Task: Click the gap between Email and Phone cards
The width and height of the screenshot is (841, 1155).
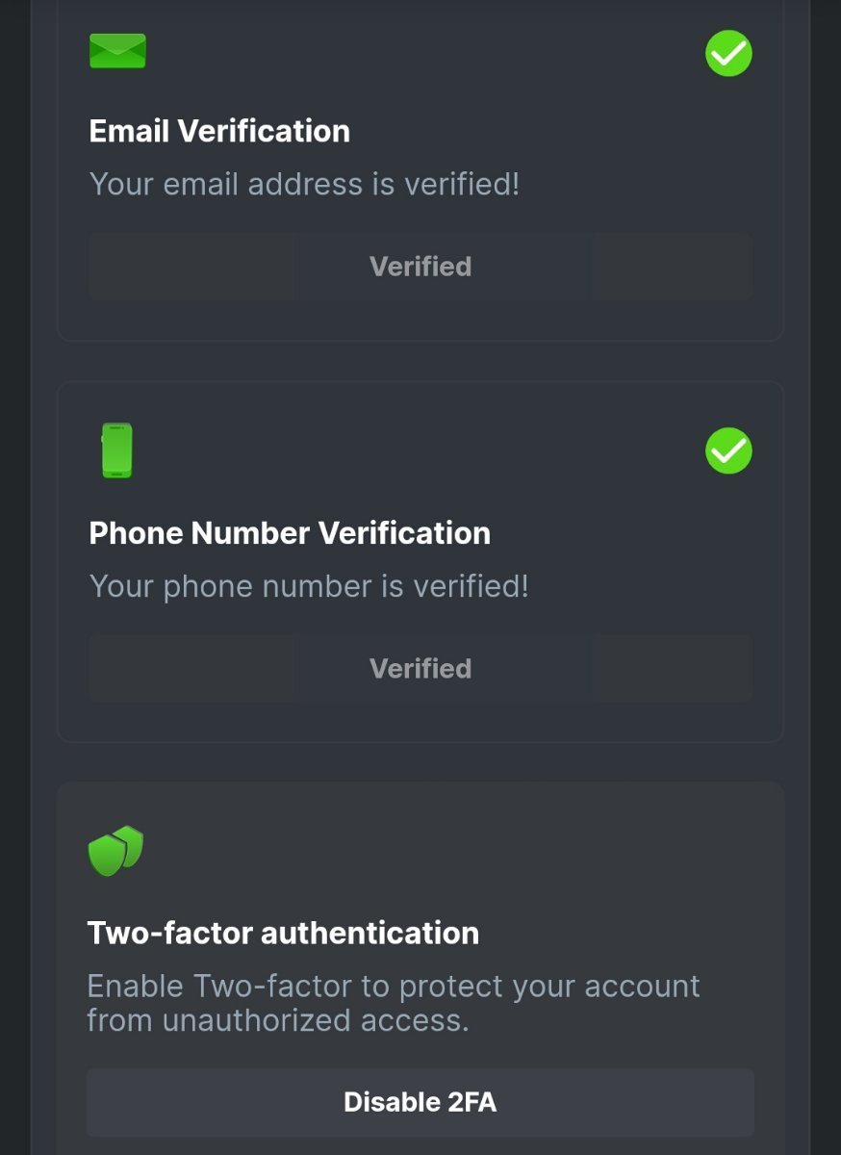Action: pyautogui.click(x=420, y=362)
